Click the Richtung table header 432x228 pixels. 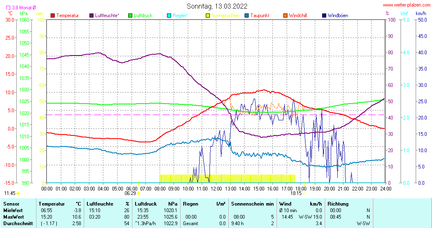point(338,204)
